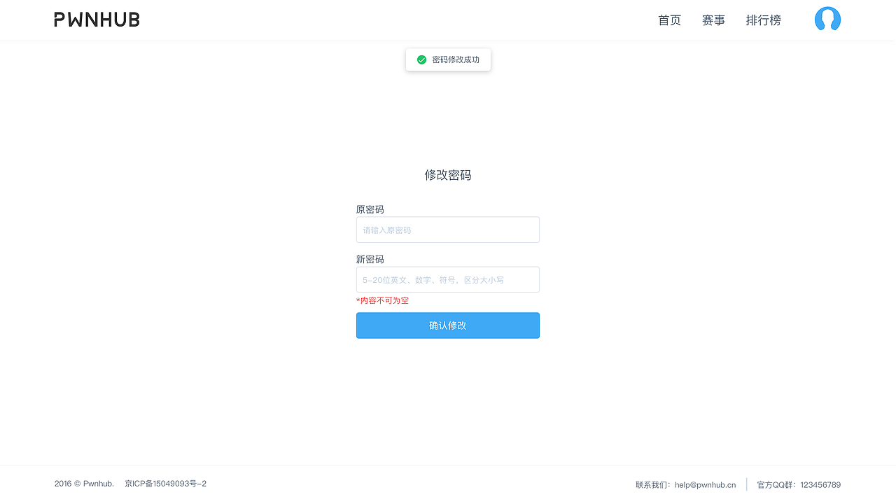Click the 原密码 field label

(x=370, y=209)
